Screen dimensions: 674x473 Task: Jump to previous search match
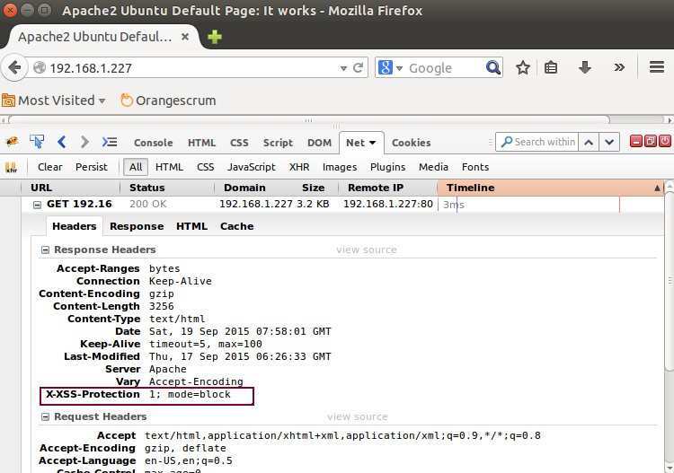click(x=589, y=142)
